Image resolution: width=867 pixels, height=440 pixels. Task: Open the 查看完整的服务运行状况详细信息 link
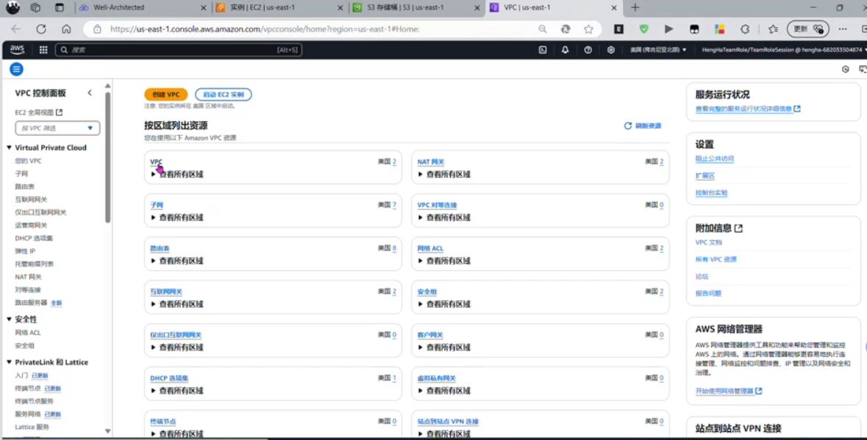click(748, 109)
